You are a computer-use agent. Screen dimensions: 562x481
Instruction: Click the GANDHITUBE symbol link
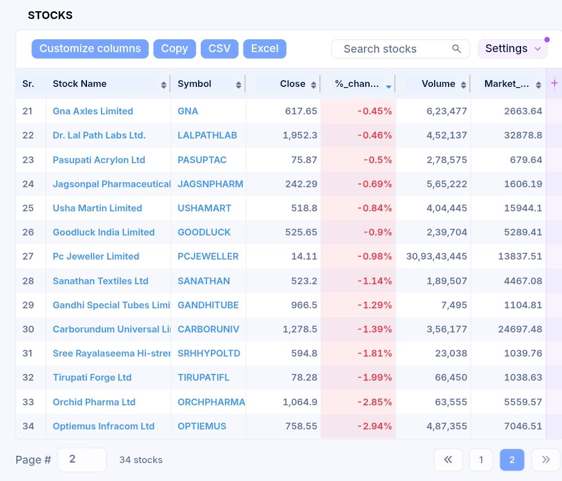click(208, 305)
